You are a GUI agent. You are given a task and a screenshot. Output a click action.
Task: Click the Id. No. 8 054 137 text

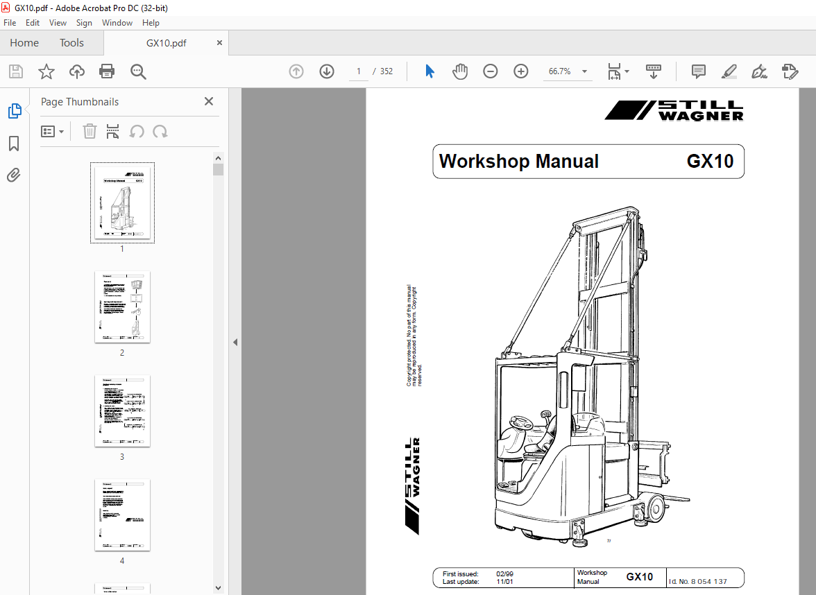point(698,581)
